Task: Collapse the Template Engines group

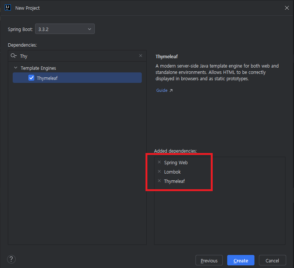Action: (16, 68)
